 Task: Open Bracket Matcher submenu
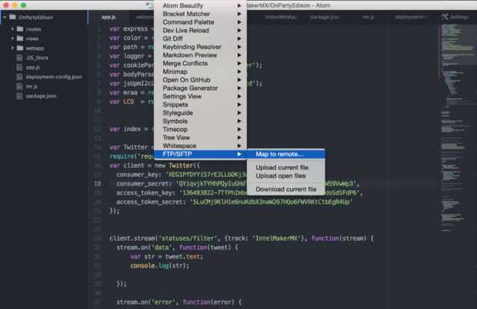(x=200, y=14)
